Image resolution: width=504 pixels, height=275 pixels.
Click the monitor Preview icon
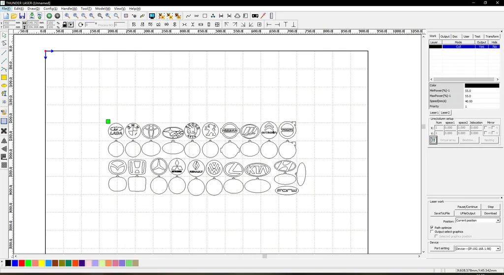point(152,16)
